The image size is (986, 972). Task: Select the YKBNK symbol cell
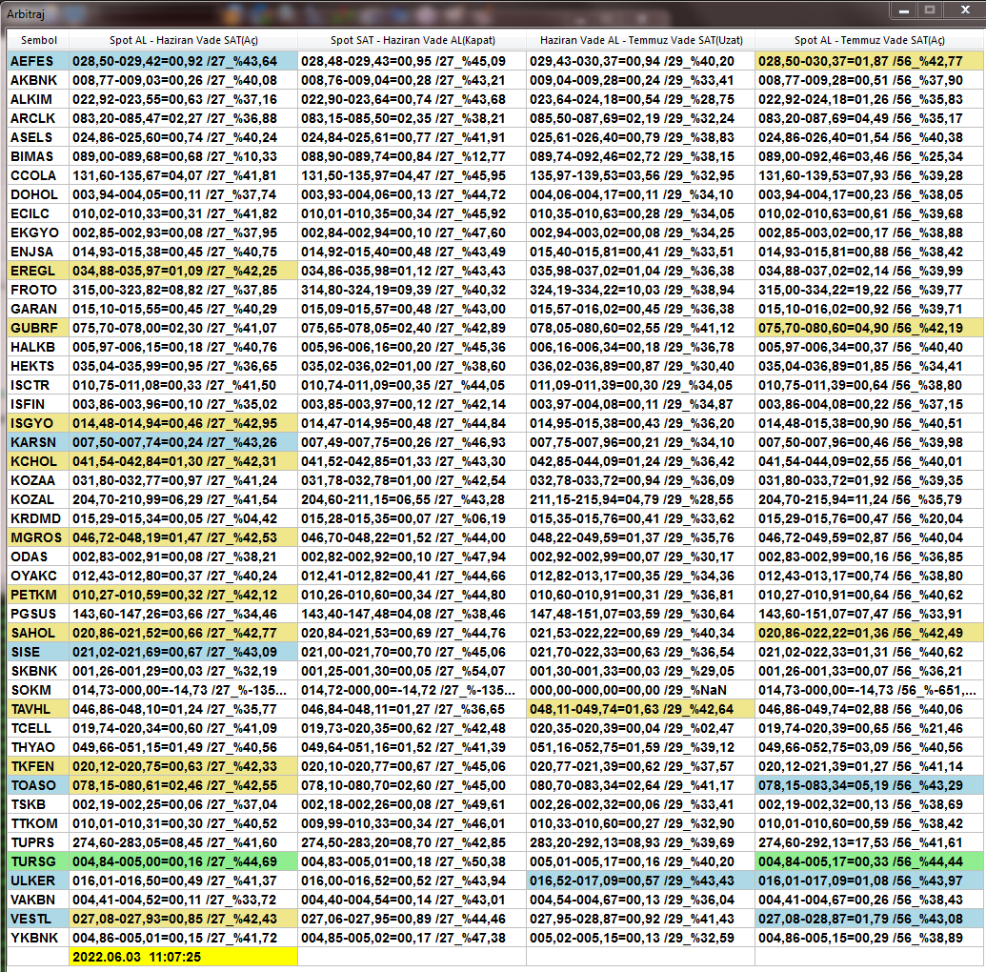38,938
